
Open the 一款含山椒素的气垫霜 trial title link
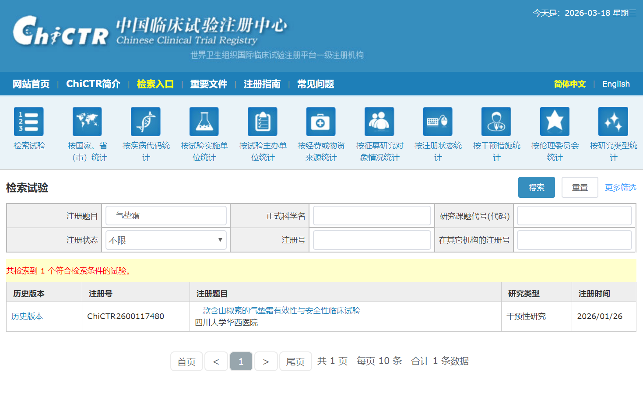278,311
